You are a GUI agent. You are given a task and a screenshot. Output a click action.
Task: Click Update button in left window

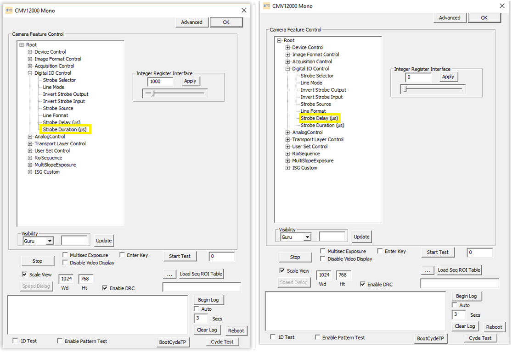pos(104,241)
